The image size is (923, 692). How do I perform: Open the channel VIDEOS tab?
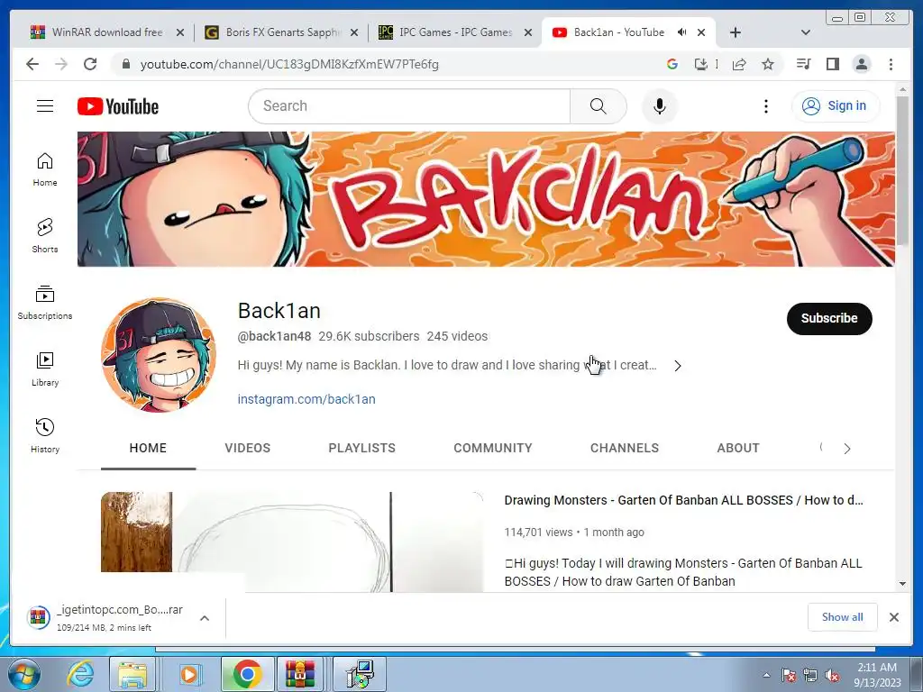[x=247, y=448]
